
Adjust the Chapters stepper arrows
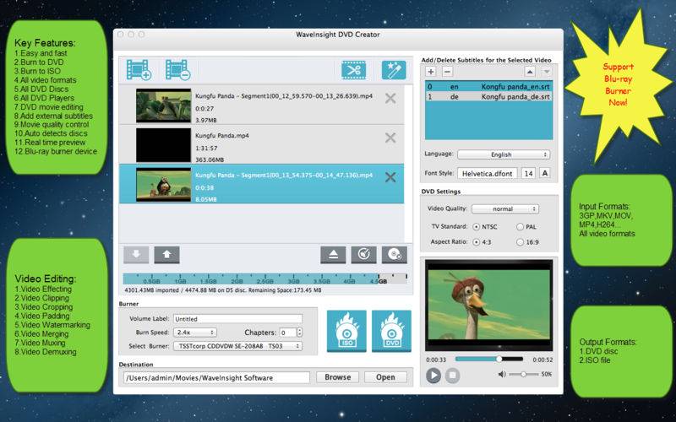click(300, 333)
